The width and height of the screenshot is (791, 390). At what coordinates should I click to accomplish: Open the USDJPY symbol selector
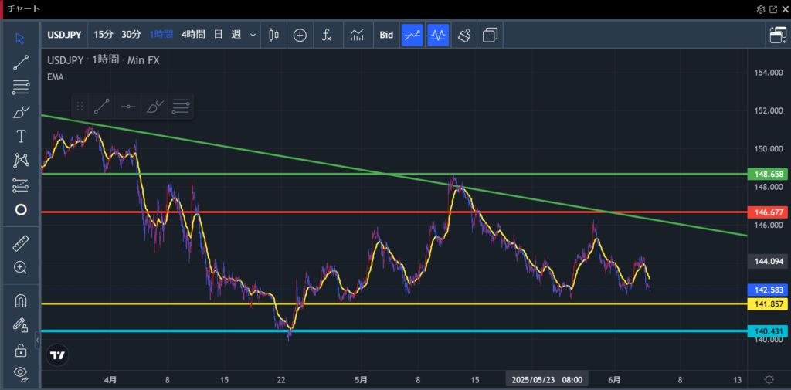tap(65, 35)
